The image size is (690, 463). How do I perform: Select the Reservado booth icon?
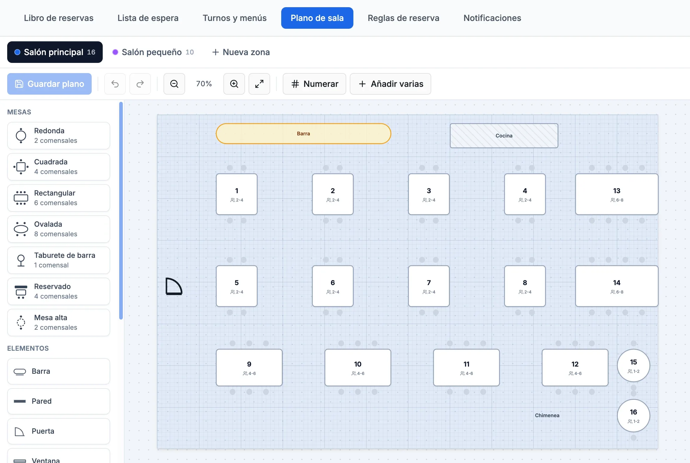tap(21, 291)
